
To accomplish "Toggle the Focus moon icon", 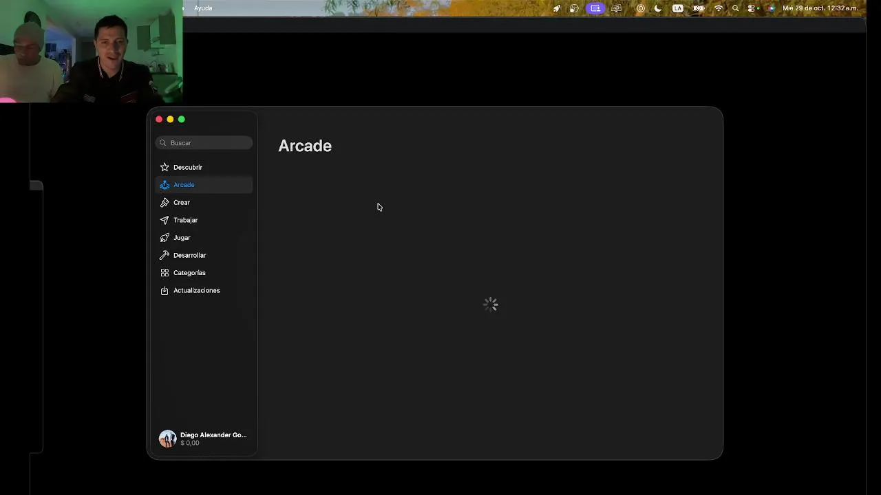I will coord(658,8).
